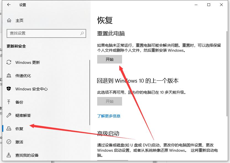Select the 备份 upload arrow icon
The image size is (230, 163).
[x=9, y=102]
